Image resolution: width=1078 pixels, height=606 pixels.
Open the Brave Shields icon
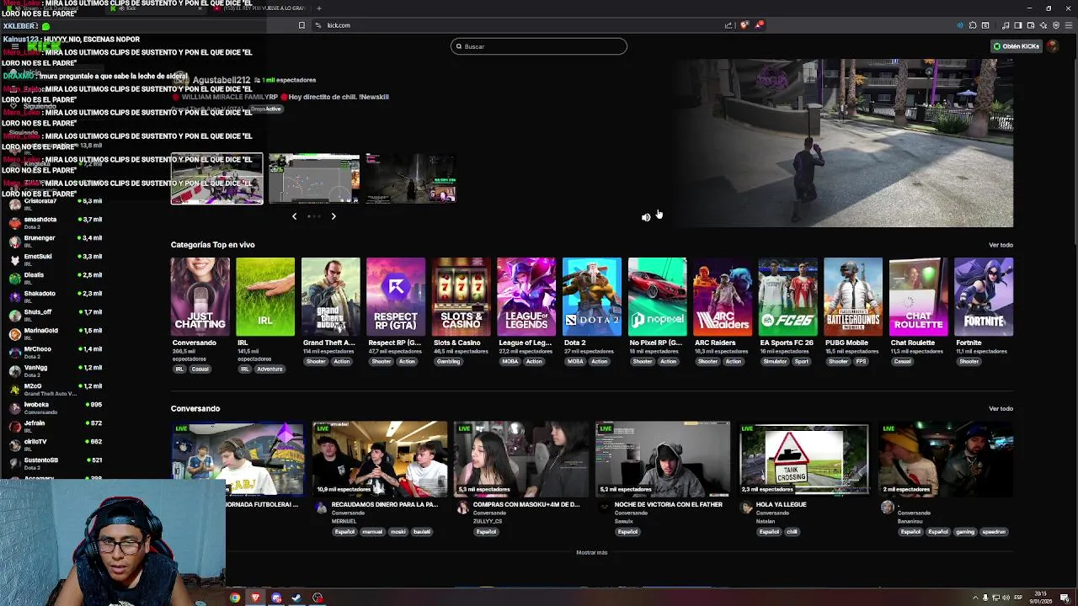(x=744, y=25)
